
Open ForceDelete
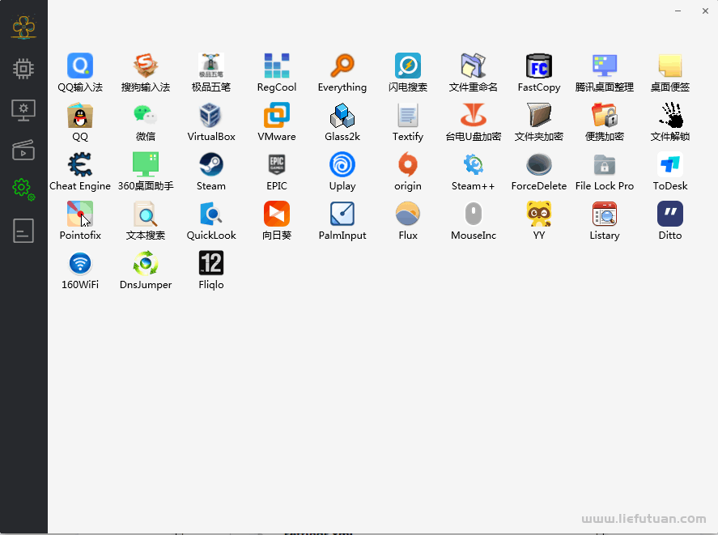(539, 165)
